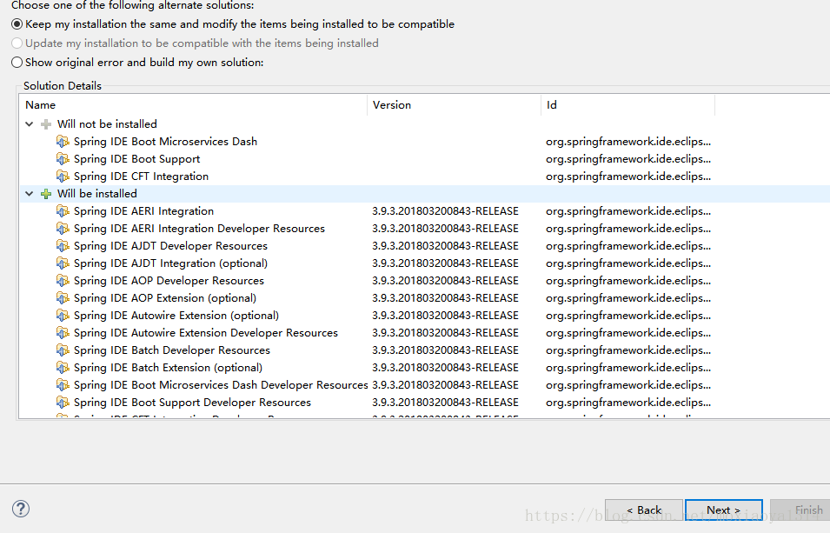The width and height of the screenshot is (830, 533).
Task: Click the icon for Spring IDE AJDT Developer Resources
Action: pyautogui.click(x=63, y=246)
